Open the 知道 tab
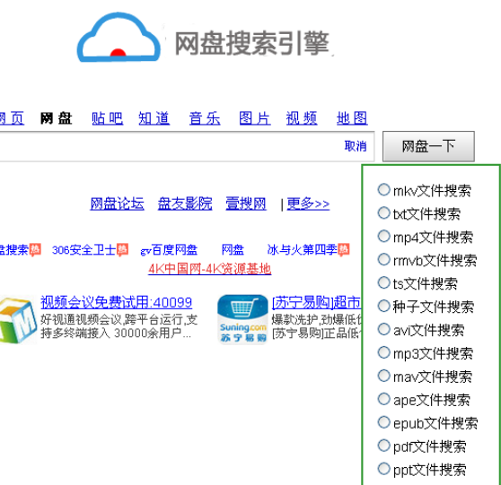501x485 pixels. click(x=154, y=118)
